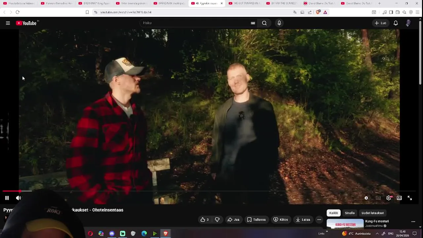Go to YouTube home via logo
Image resolution: width=423 pixels, height=238 pixels.
26,23
